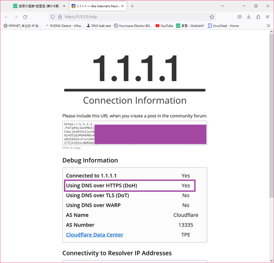Open the Firefox application menu
274x263 pixels.
coord(268,17)
